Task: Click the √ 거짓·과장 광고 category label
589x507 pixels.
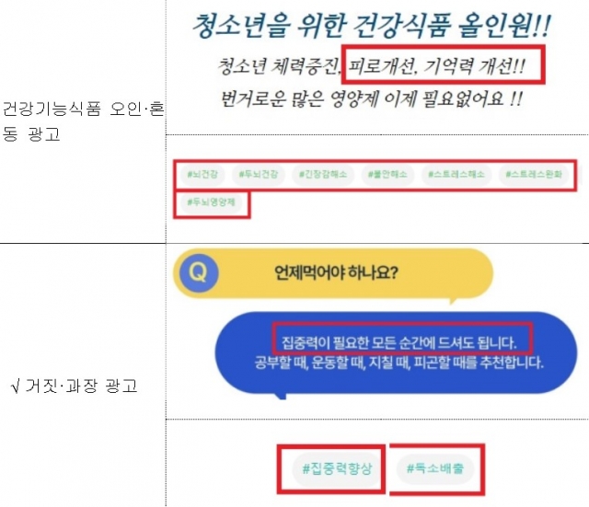Action: coord(75,386)
